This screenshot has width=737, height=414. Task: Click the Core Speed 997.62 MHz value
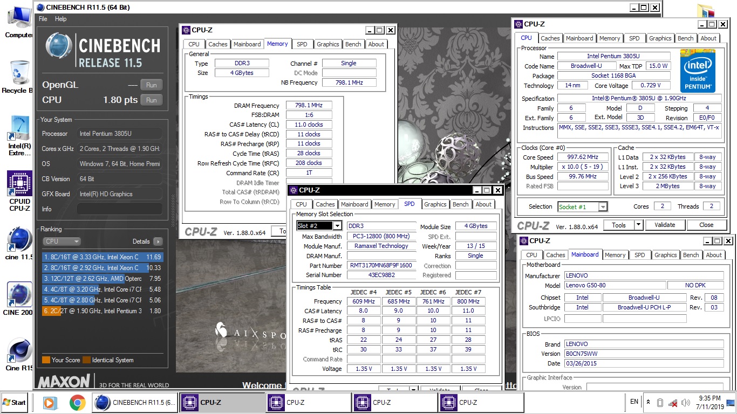point(583,157)
